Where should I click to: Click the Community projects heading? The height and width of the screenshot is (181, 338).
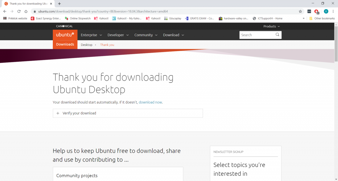point(77,176)
